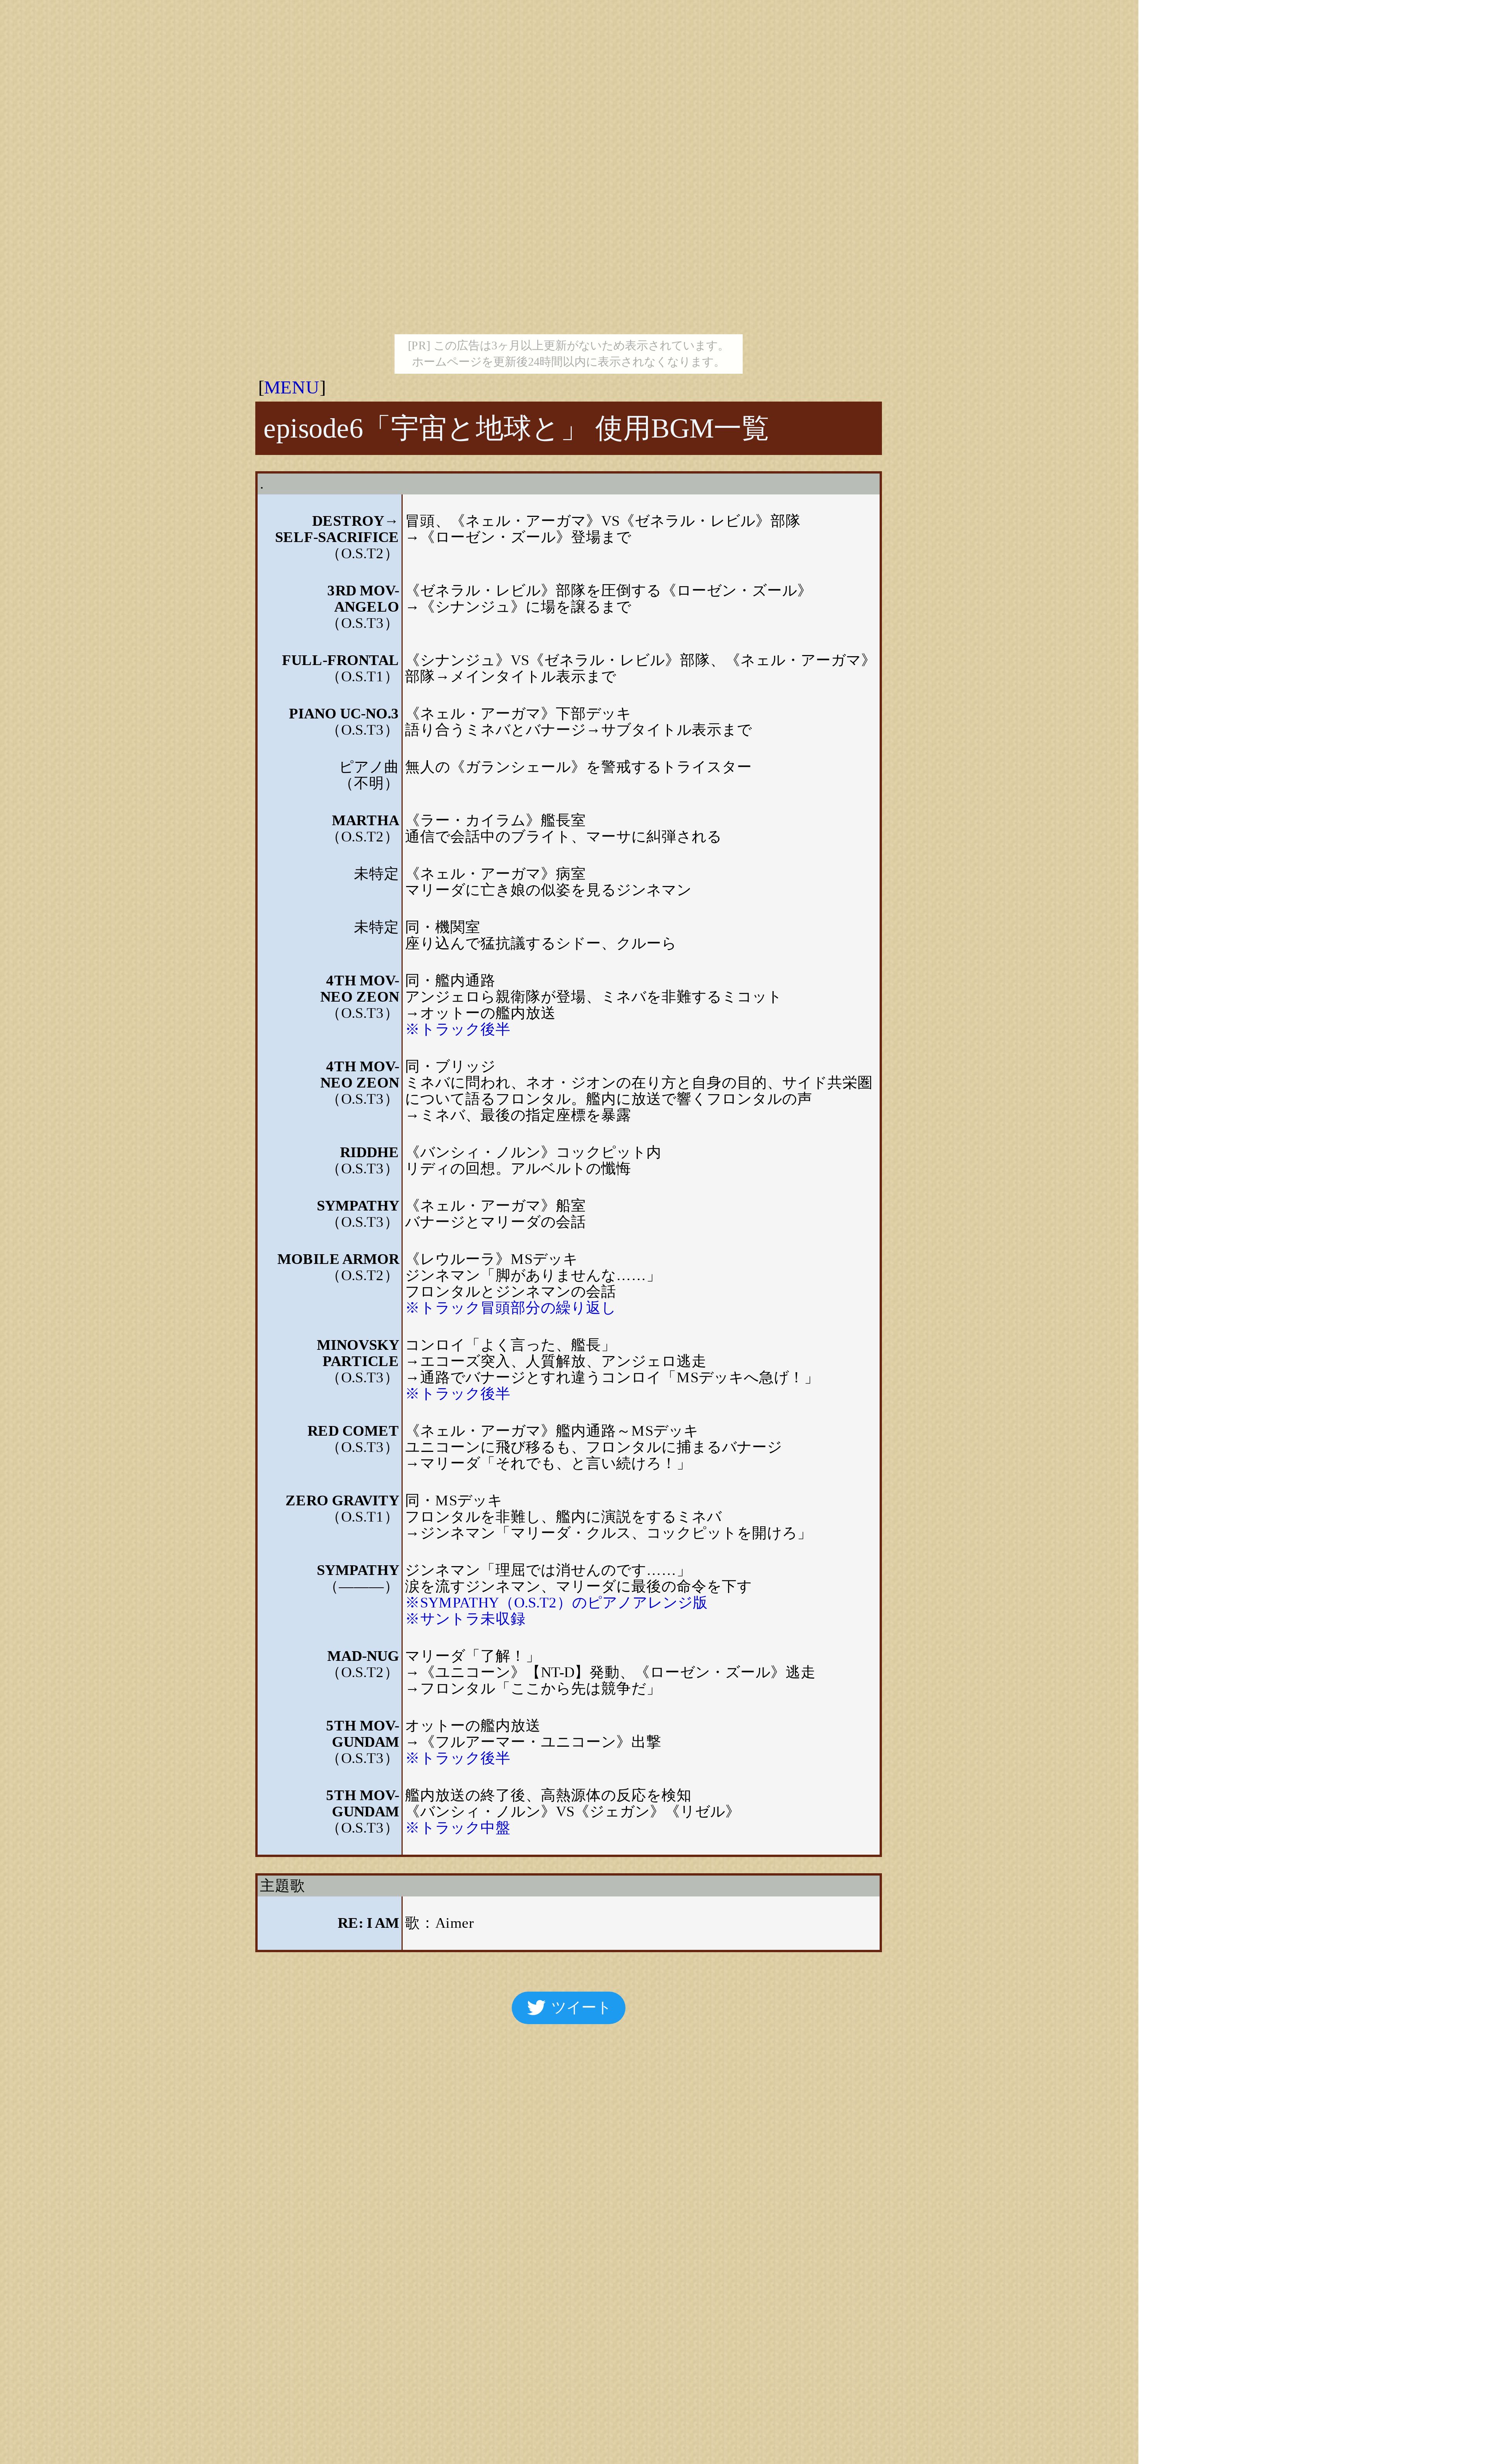Click the MAD-NUG track name
The width and height of the screenshot is (1490, 2464).
tap(362, 1656)
